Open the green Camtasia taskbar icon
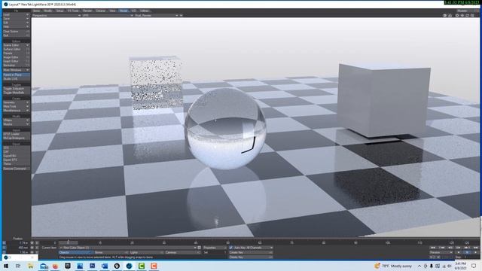Image resolution: width=482 pixels, height=271 pixels. [x=142, y=266]
